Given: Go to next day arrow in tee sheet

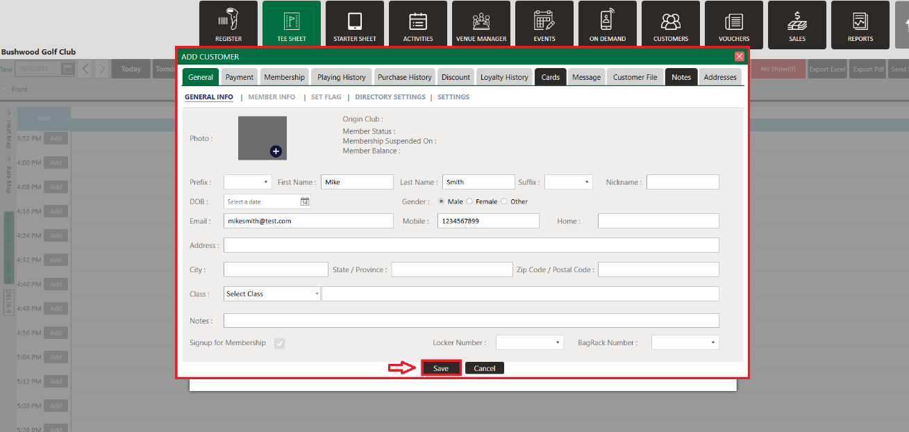Looking at the screenshot, I should [101, 69].
